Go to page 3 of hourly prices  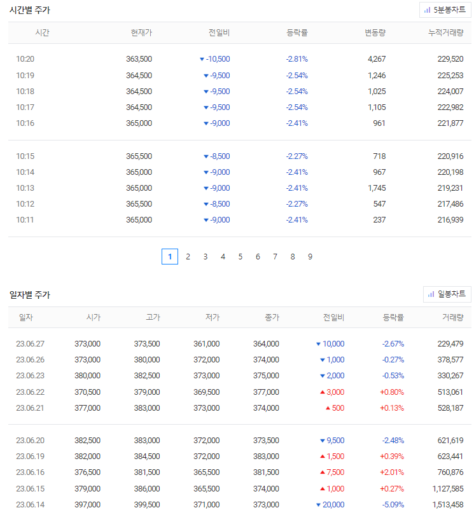click(x=205, y=256)
